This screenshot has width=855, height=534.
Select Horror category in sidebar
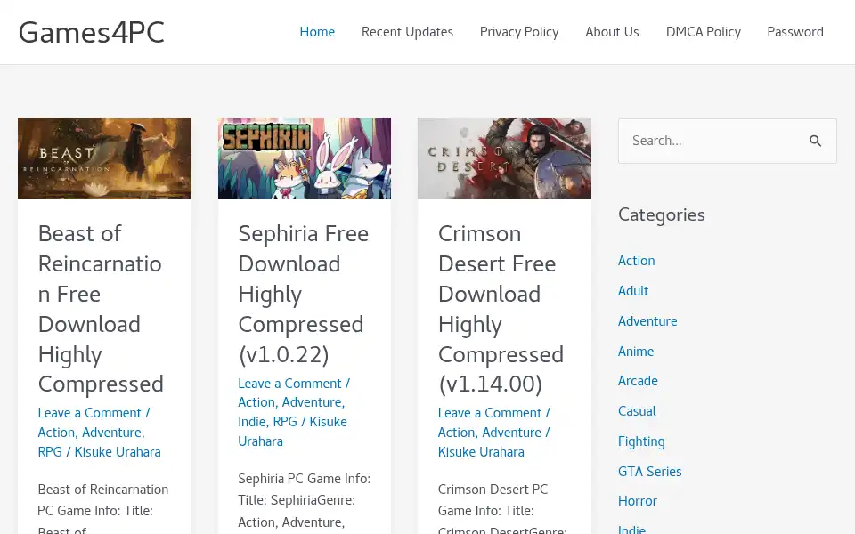click(x=638, y=501)
